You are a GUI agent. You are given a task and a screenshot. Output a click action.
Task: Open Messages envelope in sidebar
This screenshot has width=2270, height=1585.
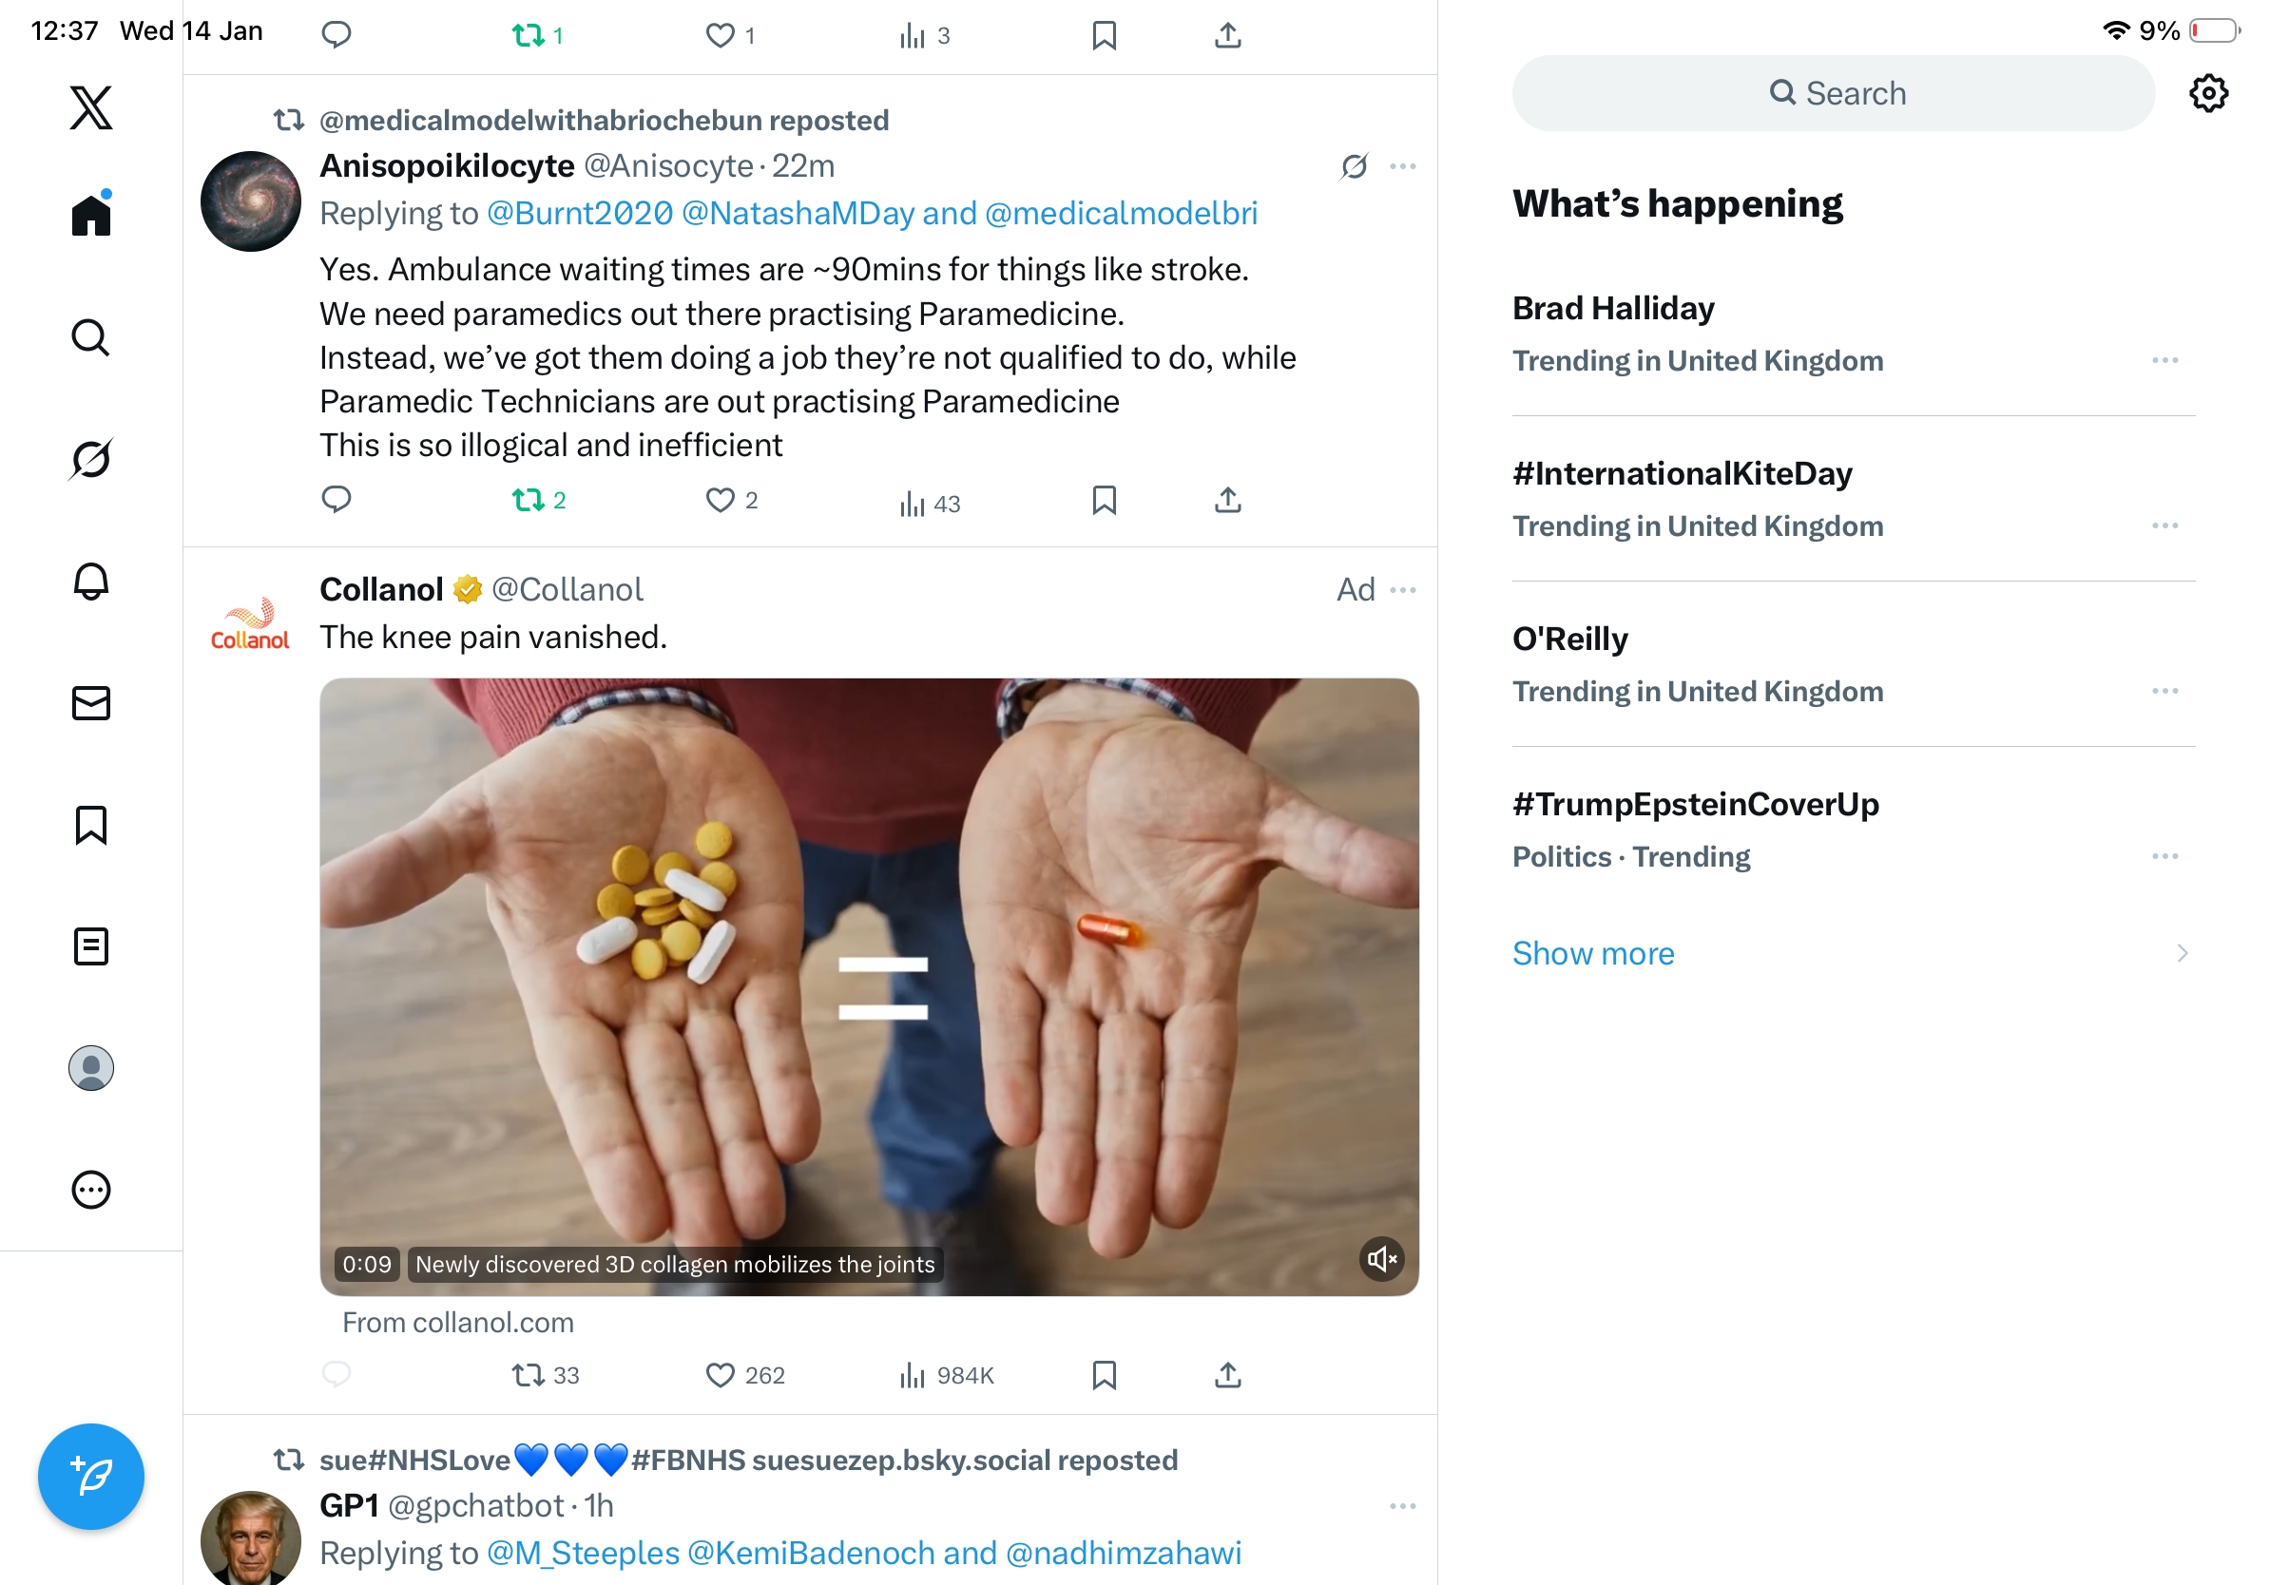coord(91,703)
